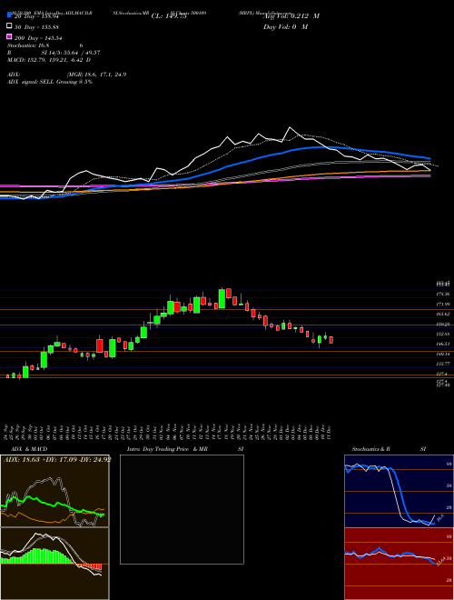The width and height of the screenshot is (454, 600).
Task: Click the 'ADX: 18.63 +DY: 17.09 -DY: 24.92' readout
Action: click(x=57, y=460)
